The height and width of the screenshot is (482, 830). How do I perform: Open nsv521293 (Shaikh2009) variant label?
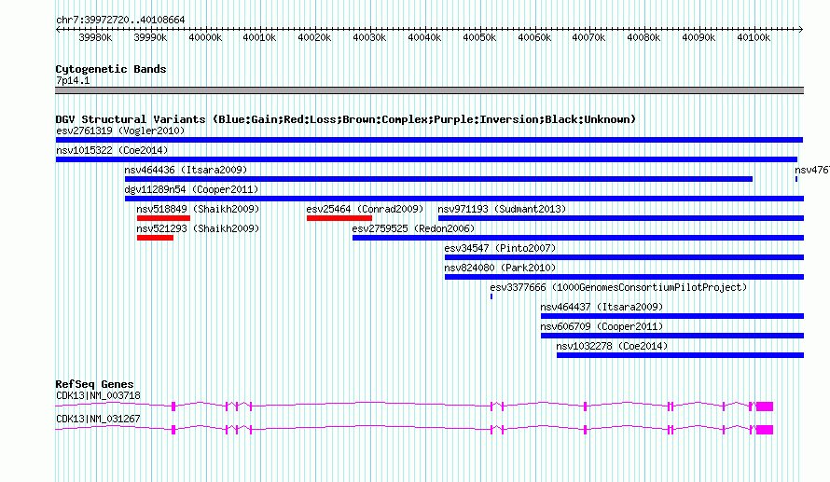pyautogui.click(x=198, y=228)
